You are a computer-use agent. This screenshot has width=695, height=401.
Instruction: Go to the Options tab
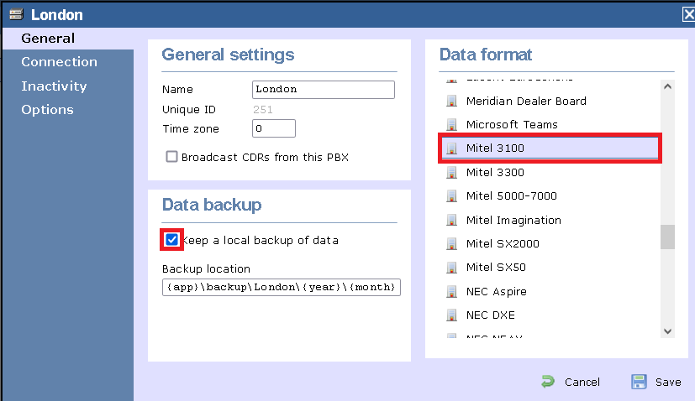pyautogui.click(x=47, y=110)
